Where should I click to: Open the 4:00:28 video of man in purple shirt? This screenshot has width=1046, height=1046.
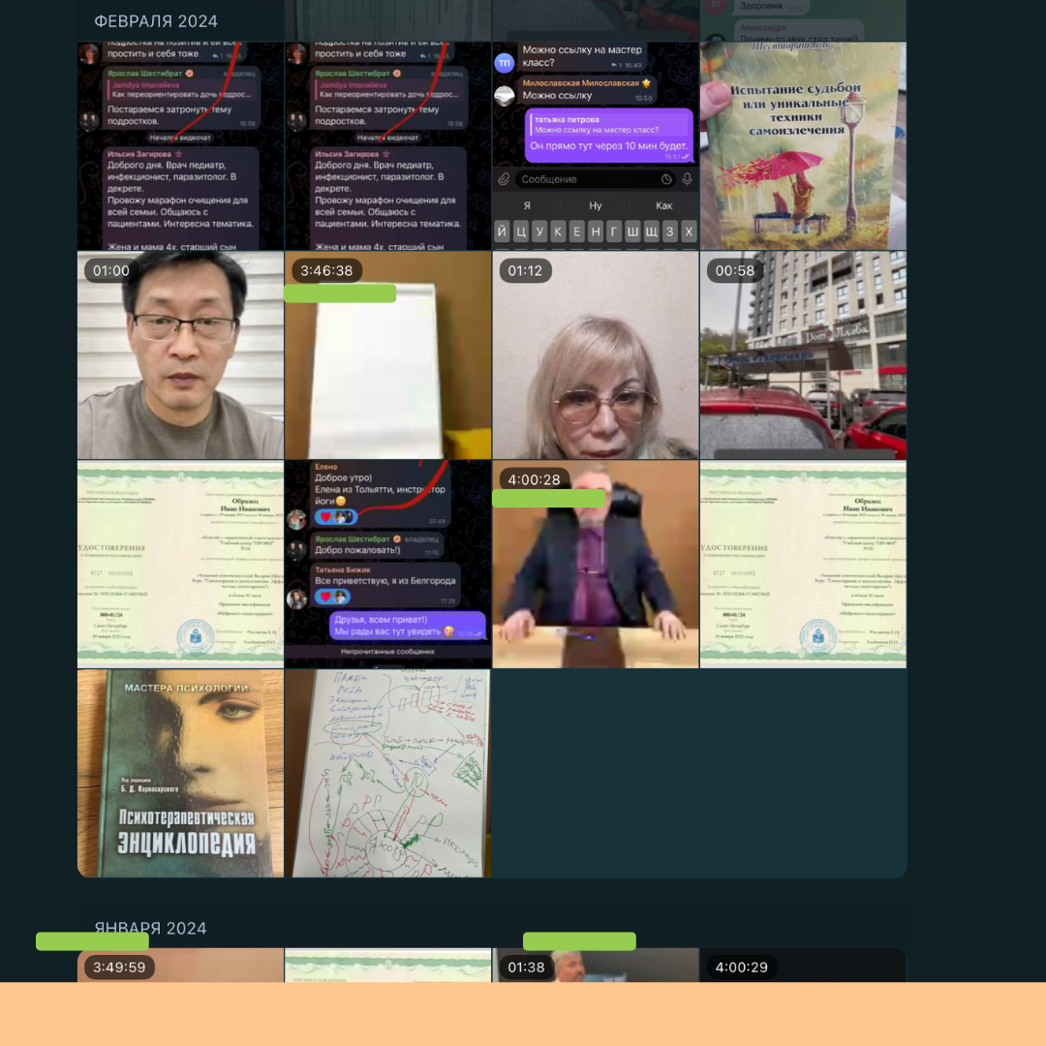(x=595, y=565)
